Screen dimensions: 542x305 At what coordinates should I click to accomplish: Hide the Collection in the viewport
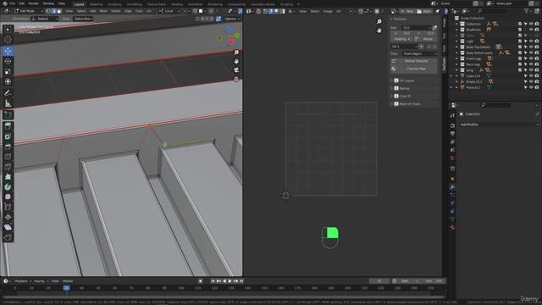[531, 24]
